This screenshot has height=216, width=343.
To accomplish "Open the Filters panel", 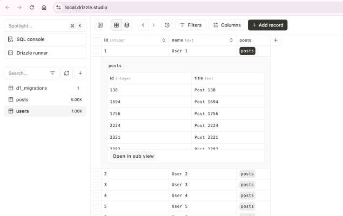I will (191, 25).
